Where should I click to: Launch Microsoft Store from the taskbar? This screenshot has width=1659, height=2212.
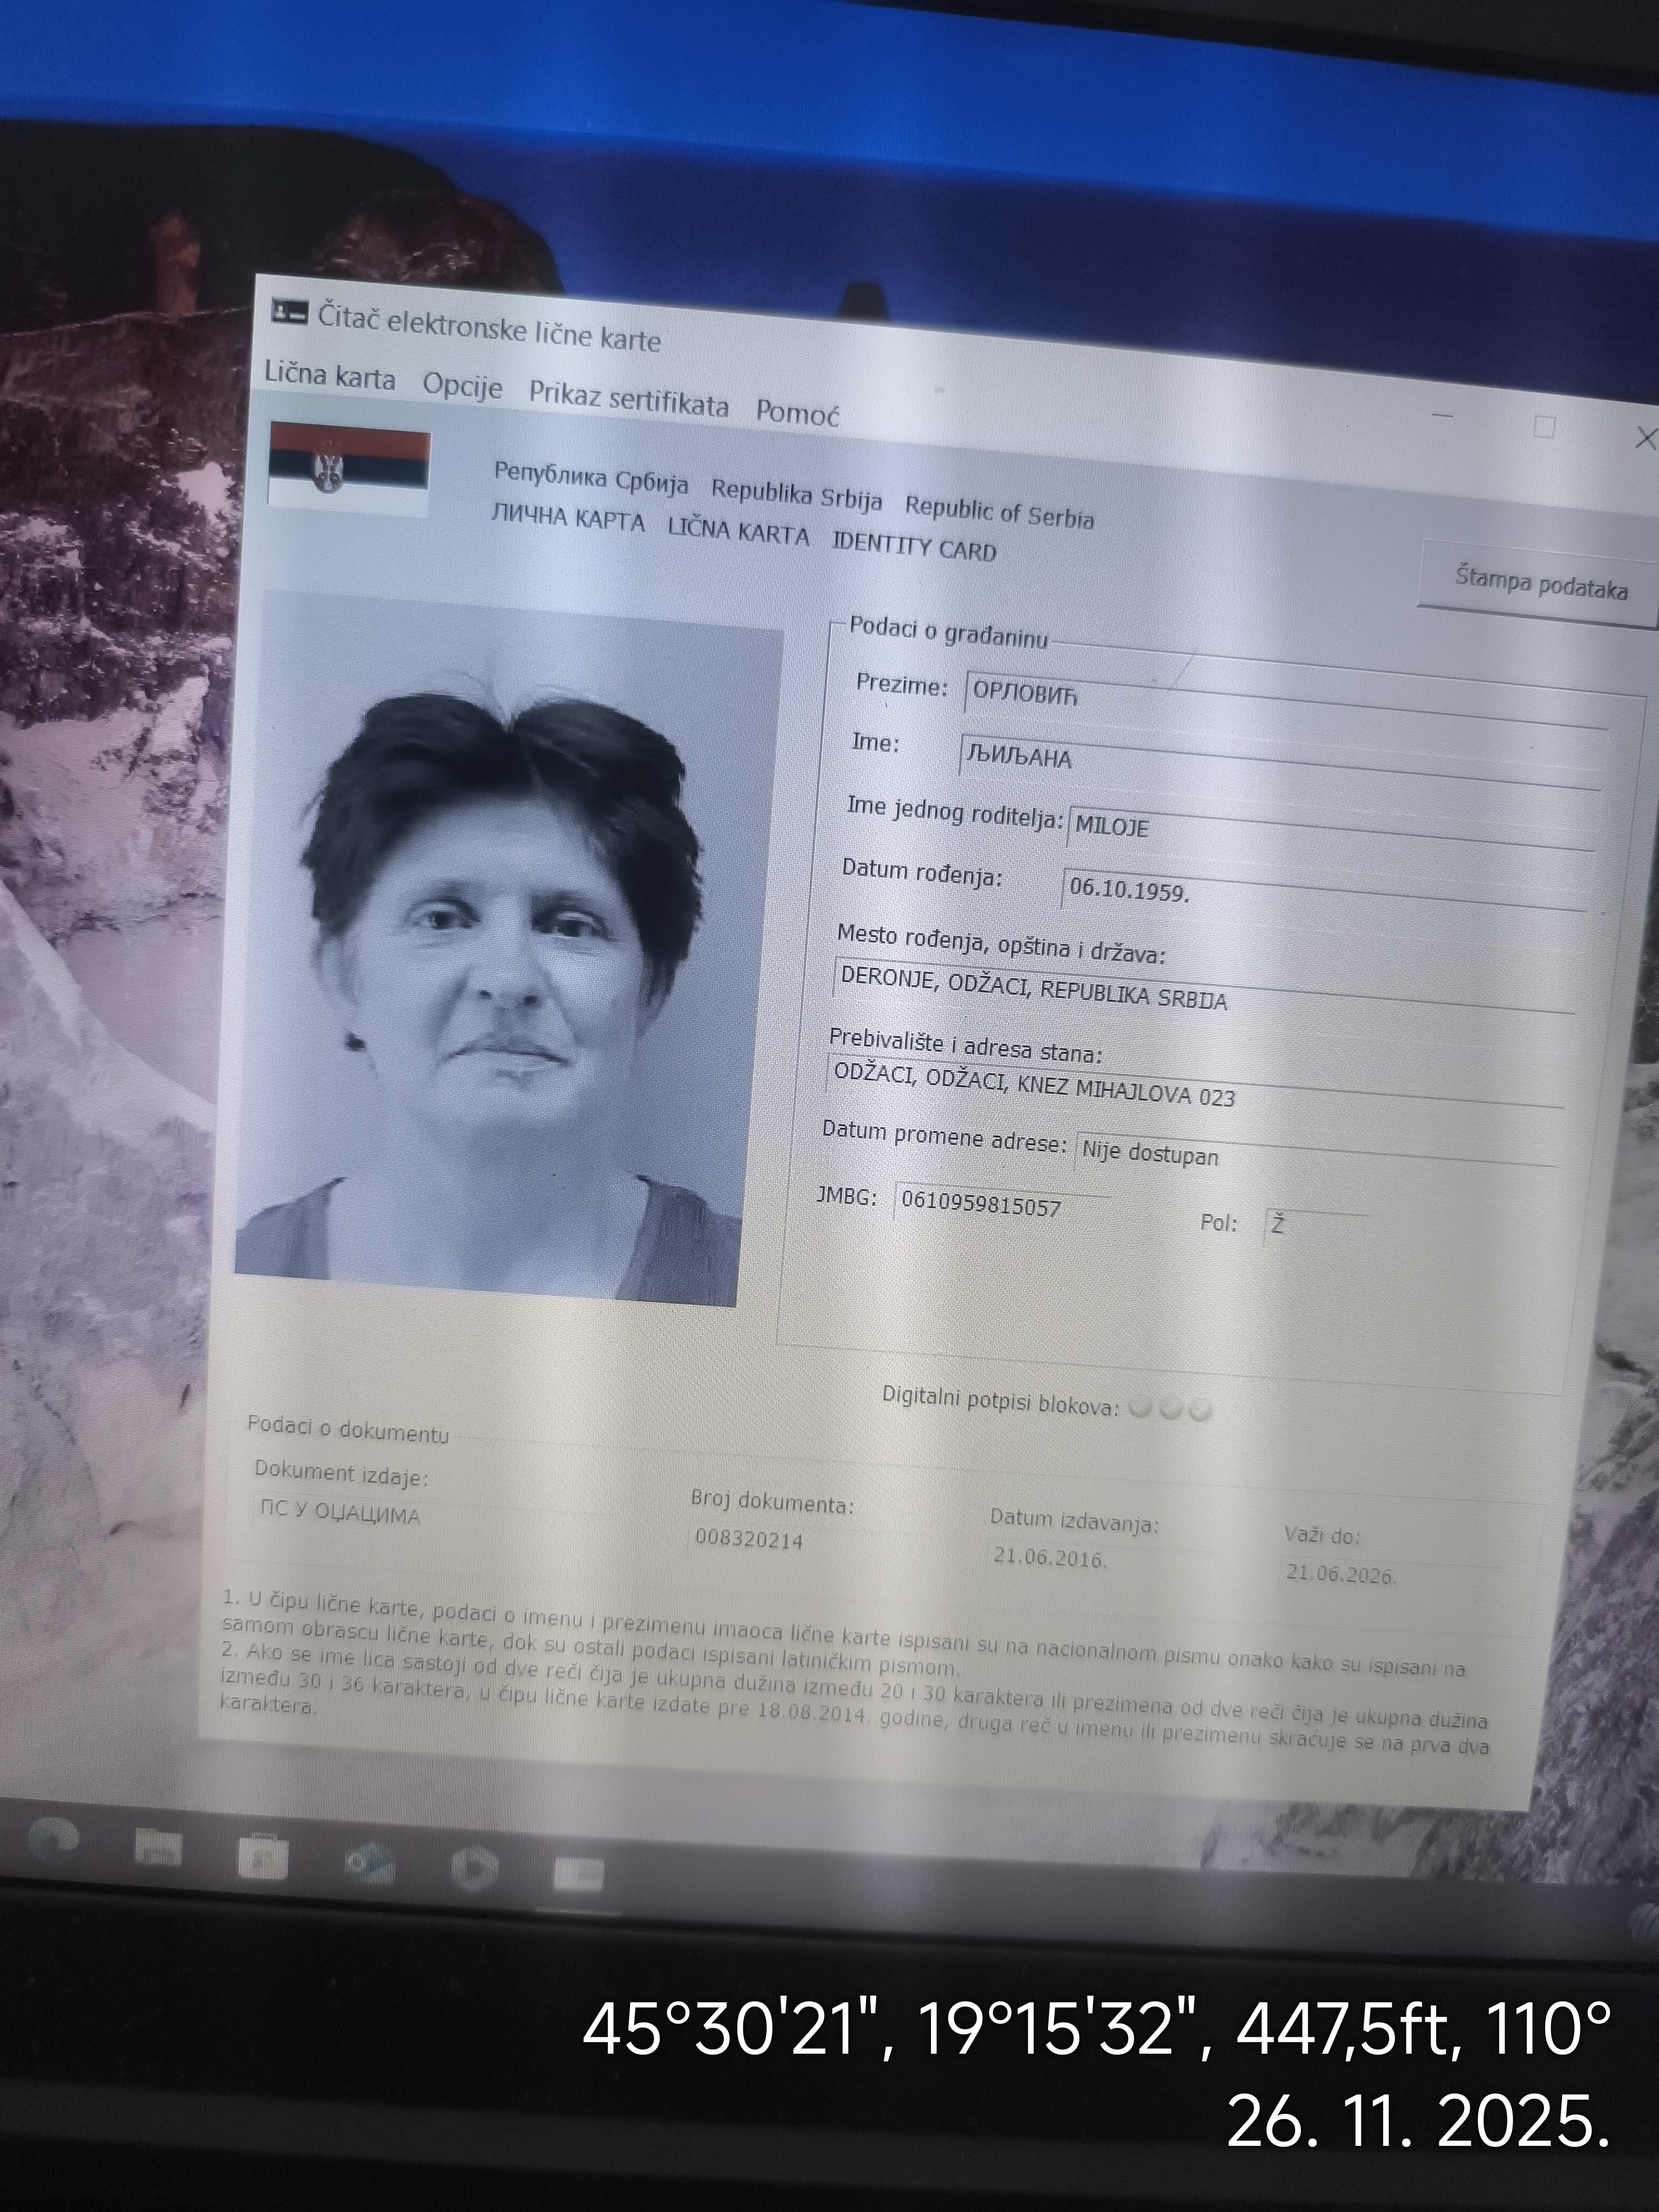coord(263,1856)
